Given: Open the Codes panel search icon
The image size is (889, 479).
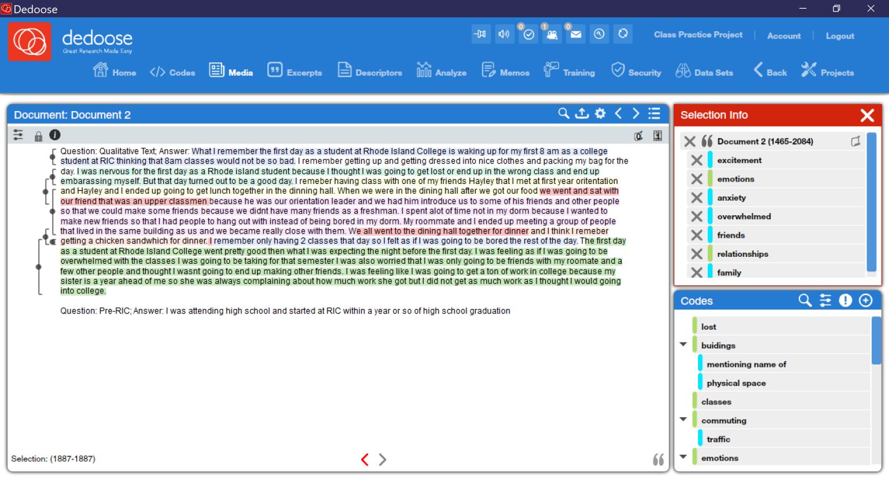Looking at the screenshot, I should pyautogui.click(x=804, y=300).
